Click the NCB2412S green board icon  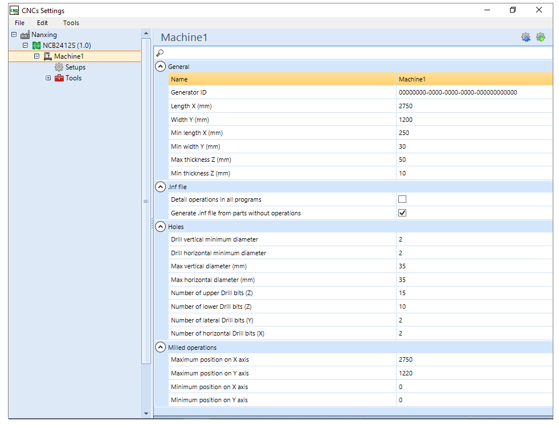coord(36,46)
